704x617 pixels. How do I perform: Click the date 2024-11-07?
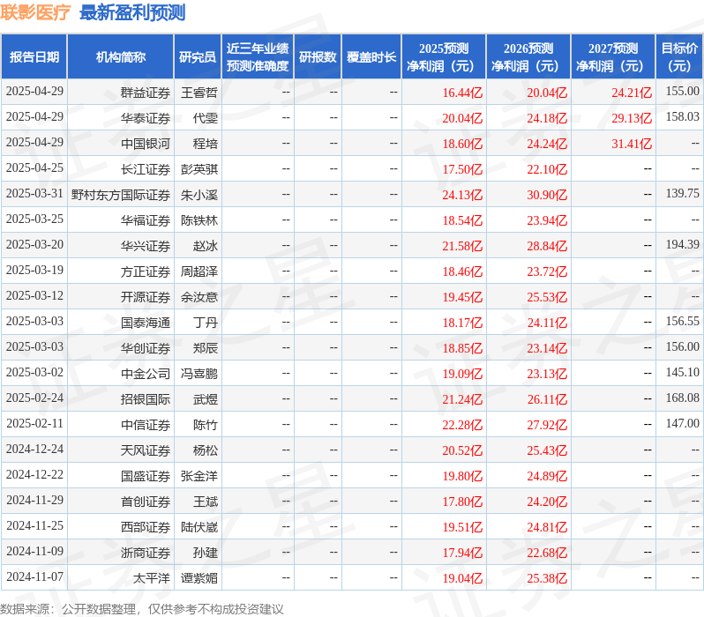tap(34, 577)
